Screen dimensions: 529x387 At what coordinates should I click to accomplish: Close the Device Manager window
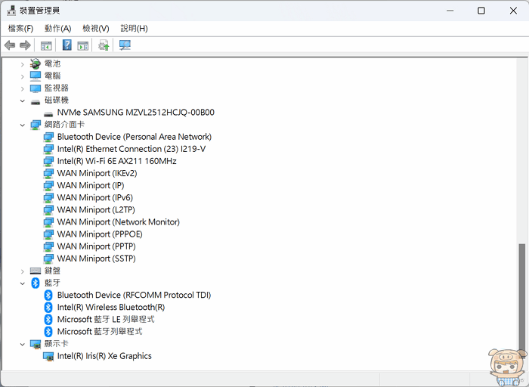513,11
